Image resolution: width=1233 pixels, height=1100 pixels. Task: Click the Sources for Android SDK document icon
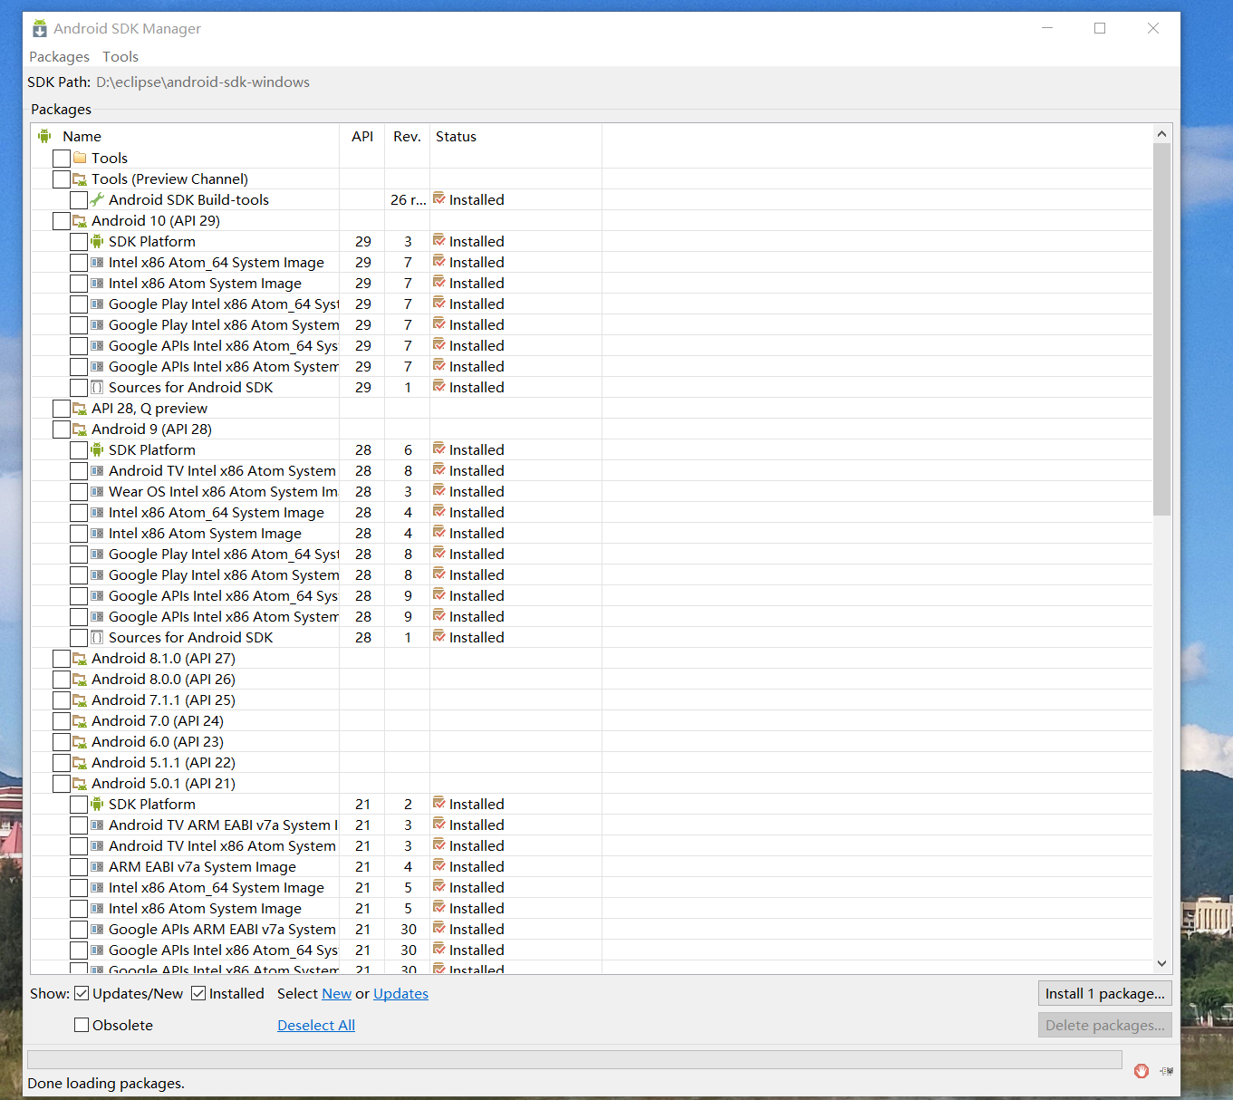pyautogui.click(x=96, y=387)
